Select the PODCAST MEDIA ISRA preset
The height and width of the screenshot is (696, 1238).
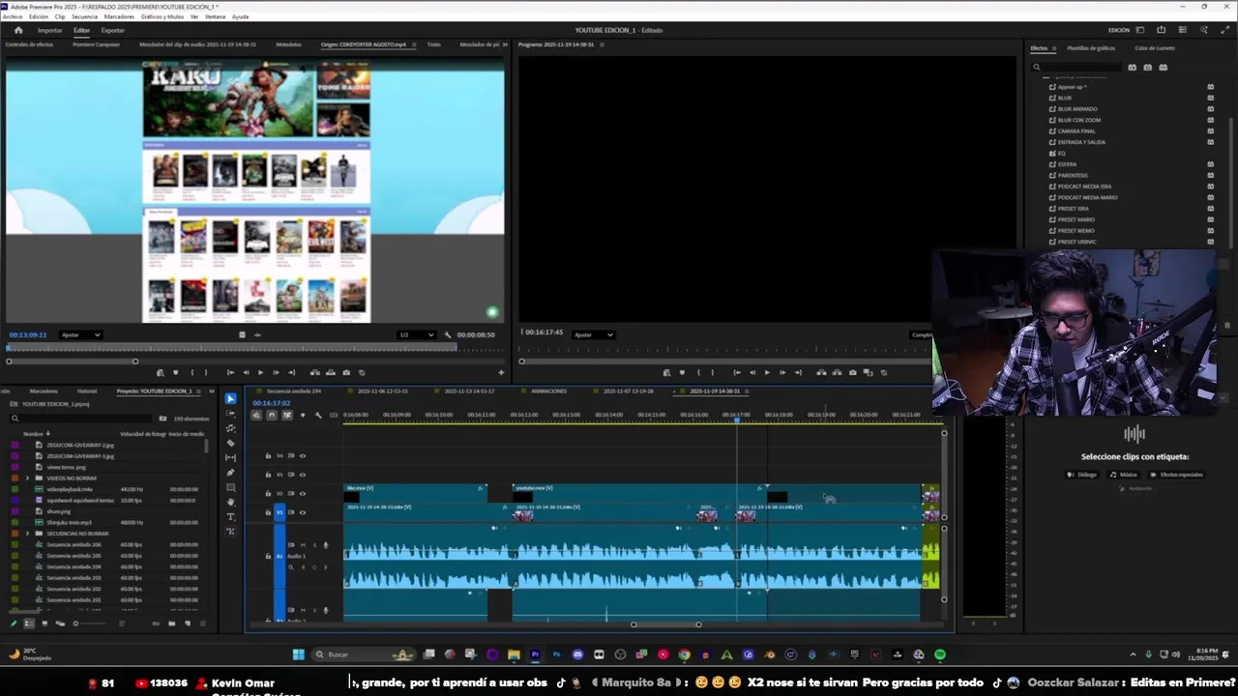(x=1084, y=187)
